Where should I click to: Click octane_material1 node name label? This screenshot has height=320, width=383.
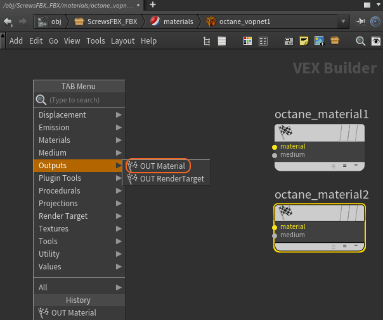[x=321, y=114]
